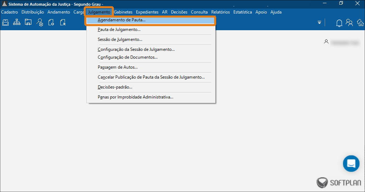Click the file drawer archive toolbar icon
Image resolution: width=365 pixels, height=192 pixels.
pos(6,22)
